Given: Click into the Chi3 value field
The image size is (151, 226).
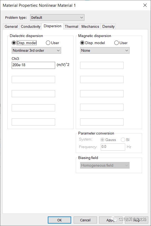Looking at the screenshot, I should point(33,65).
